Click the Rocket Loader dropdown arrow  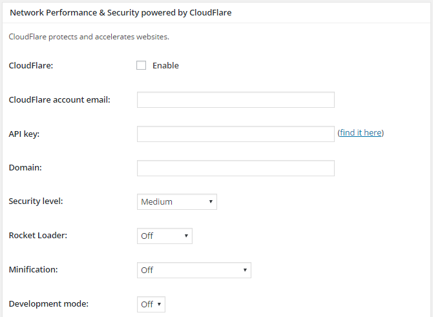click(186, 236)
